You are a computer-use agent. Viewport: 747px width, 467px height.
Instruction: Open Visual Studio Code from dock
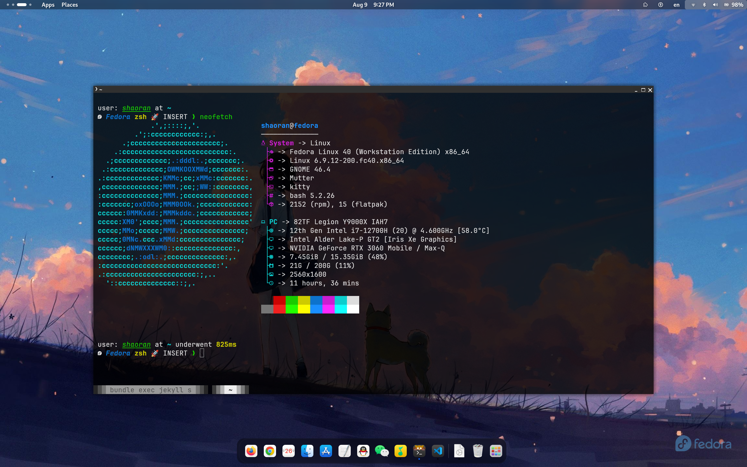click(x=438, y=451)
